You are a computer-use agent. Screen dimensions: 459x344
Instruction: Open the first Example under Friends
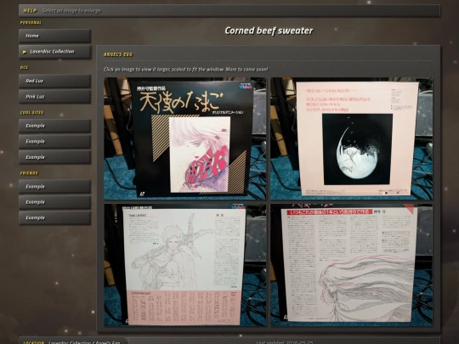click(x=54, y=187)
